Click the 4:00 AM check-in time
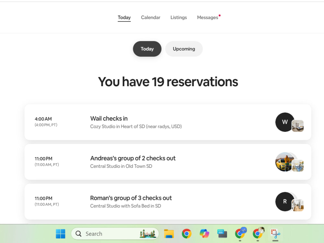Image resolution: width=324 pixels, height=243 pixels. tap(43, 119)
